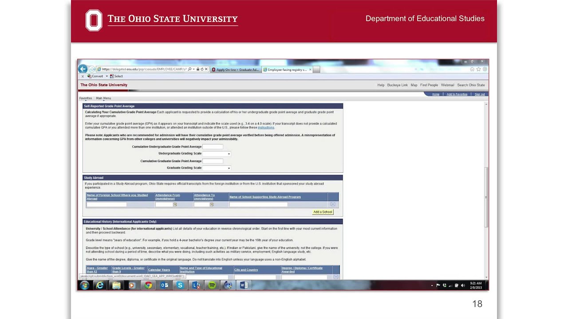Click the Degree / Diploma / Certificate Awarded header

[302, 270]
